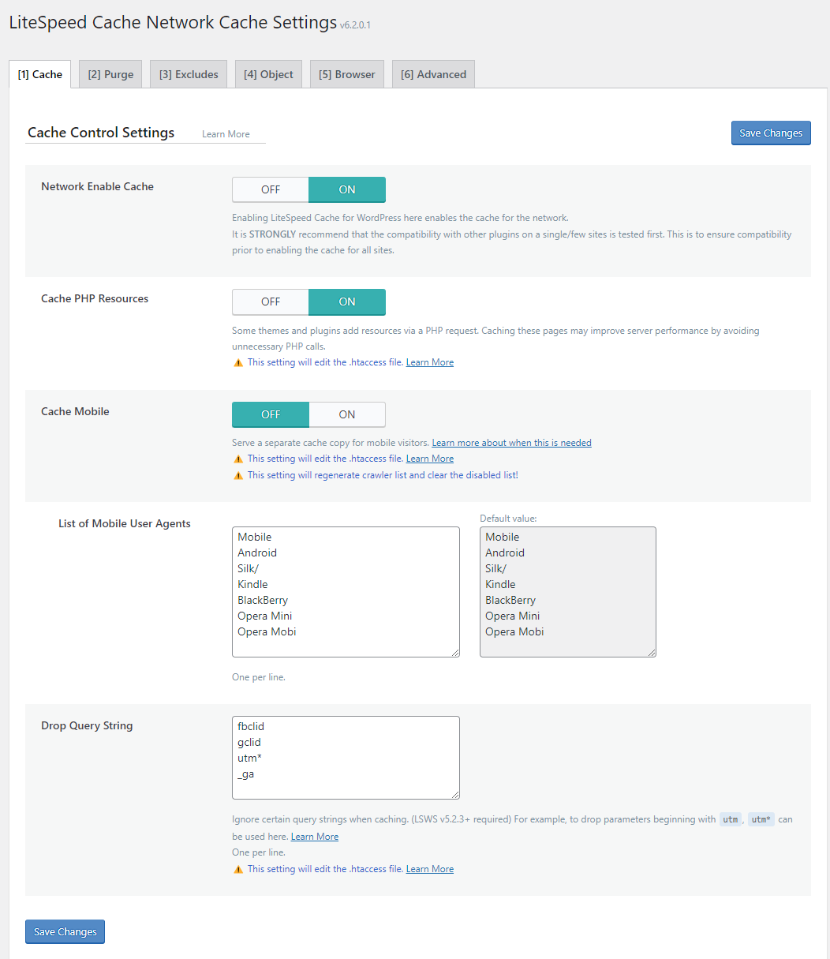Click the .htaccess warning icon under Drop Query String

point(237,869)
